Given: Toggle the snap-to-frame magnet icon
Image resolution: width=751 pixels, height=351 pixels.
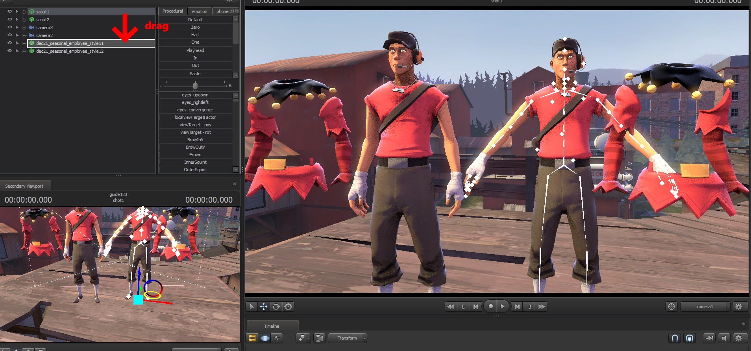Looking at the screenshot, I should click(x=690, y=338).
